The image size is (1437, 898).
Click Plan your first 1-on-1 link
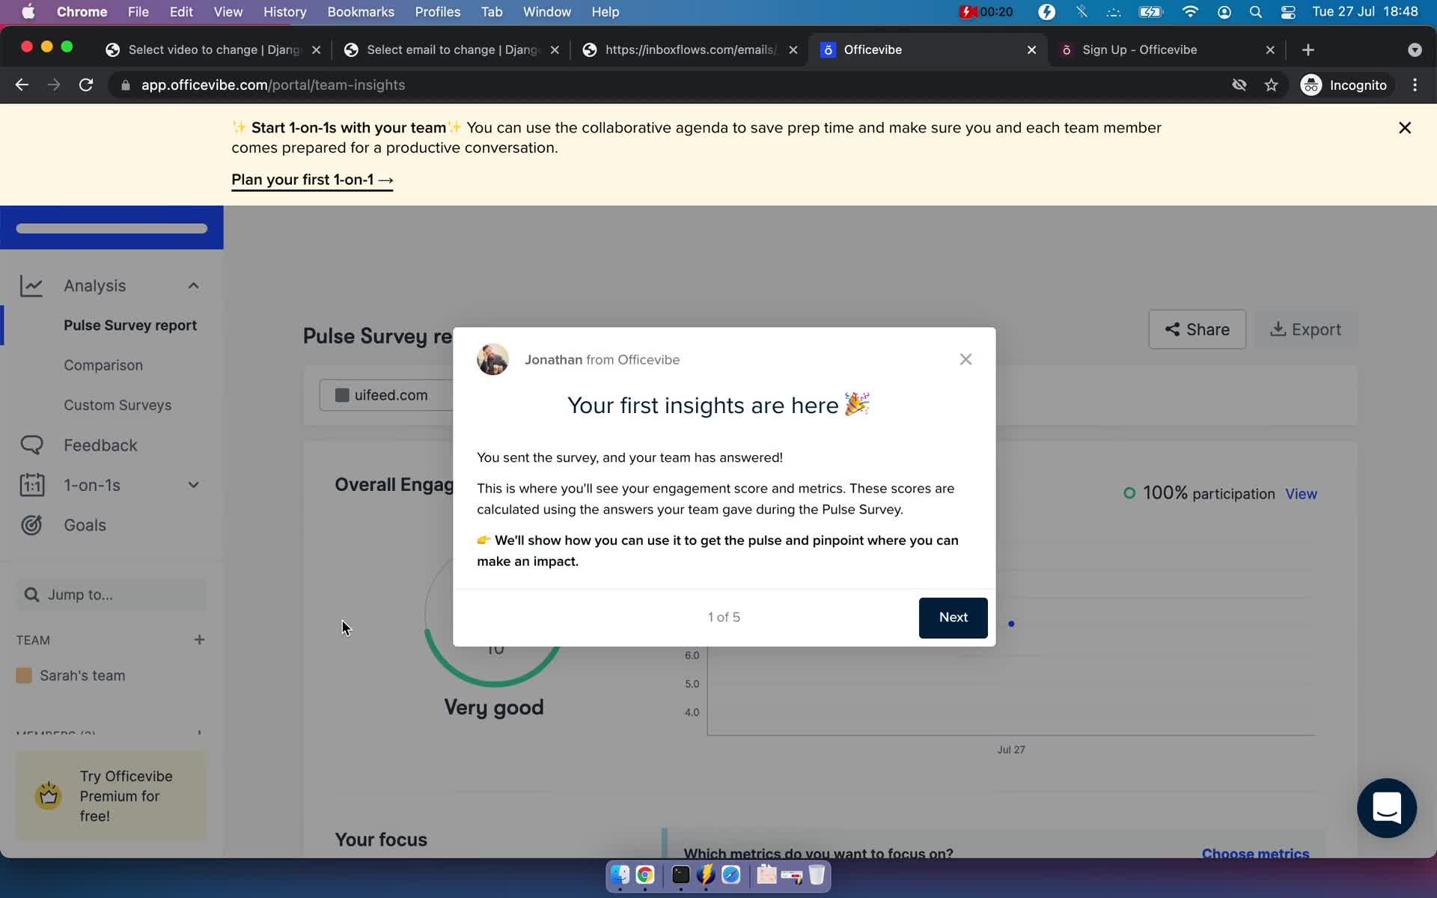[312, 179]
